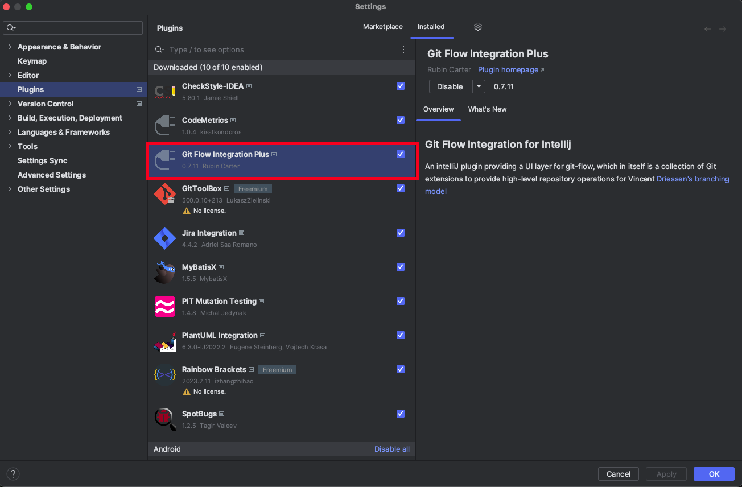The height and width of the screenshot is (487, 742).
Task: Disable the CheckStyle-IDEA plugin checkbox
Action: click(x=401, y=86)
